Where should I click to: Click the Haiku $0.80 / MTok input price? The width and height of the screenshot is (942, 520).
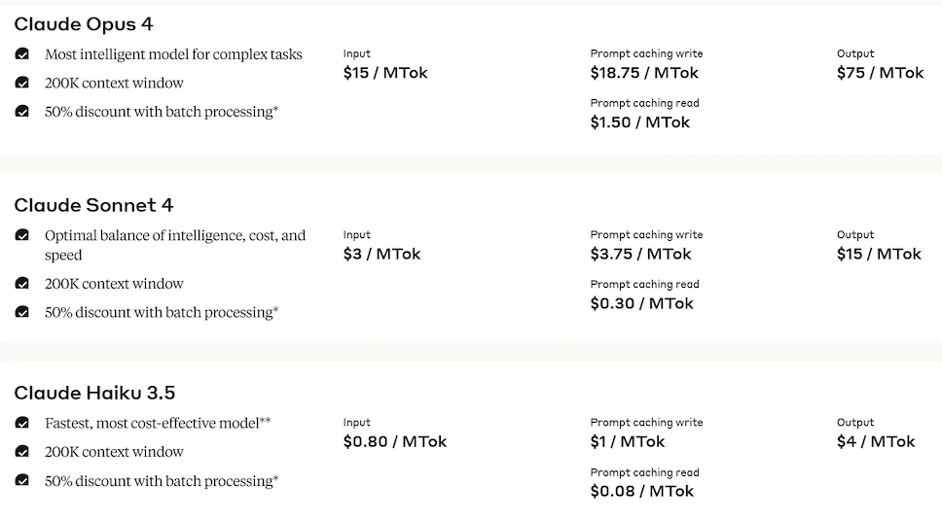click(x=395, y=442)
